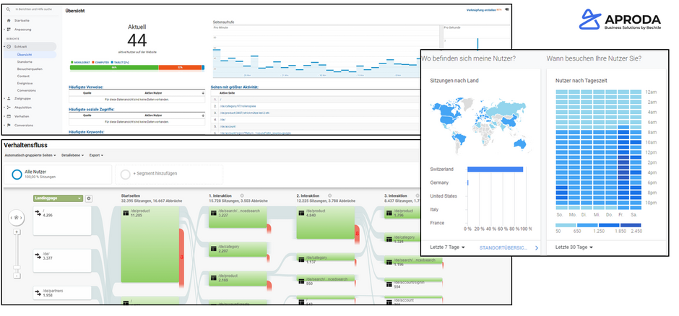This screenshot has width=679, height=316.
Task: Click the zoom-in plus button in flow
Action: pos(17,232)
